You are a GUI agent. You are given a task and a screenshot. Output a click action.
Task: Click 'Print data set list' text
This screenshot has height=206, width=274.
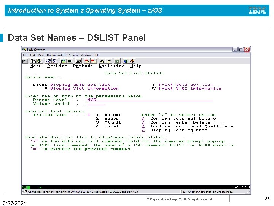(x=186, y=85)
